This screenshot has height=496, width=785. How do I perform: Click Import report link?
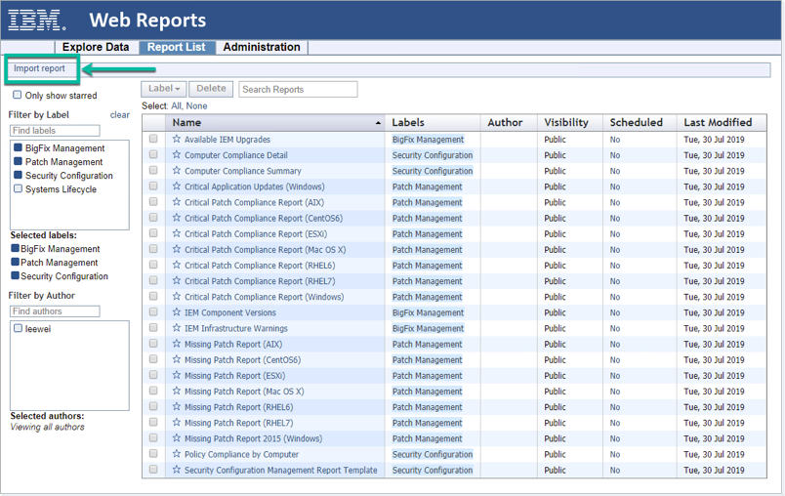tap(39, 68)
